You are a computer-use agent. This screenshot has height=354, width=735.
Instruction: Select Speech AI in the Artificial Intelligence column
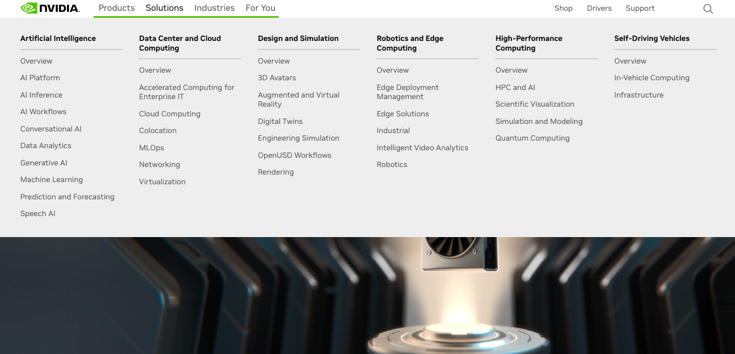[x=37, y=213]
